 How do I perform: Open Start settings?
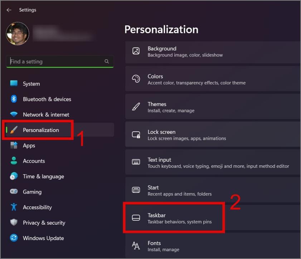tap(213, 190)
